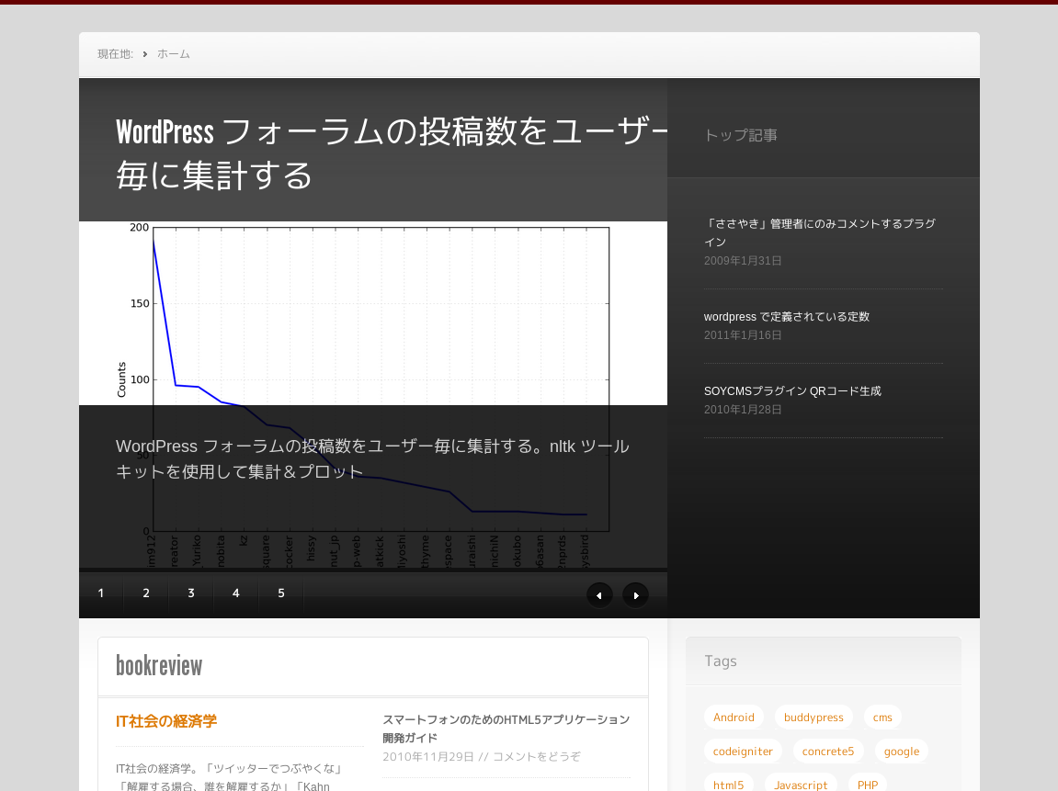This screenshot has width=1058, height=791.
Task: Open the WordPress フォーラム slide headline
Action: point(392,153)
